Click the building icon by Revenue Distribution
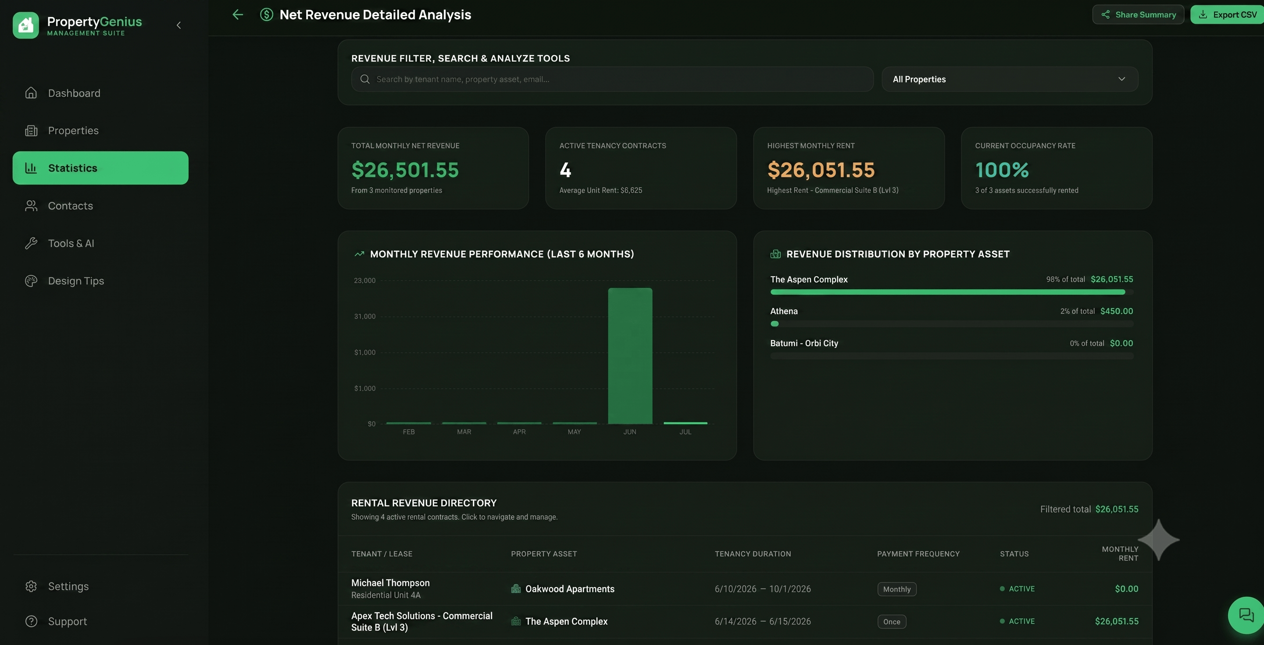The height and width of the screenshot is (645, 1264). (775, 254)
